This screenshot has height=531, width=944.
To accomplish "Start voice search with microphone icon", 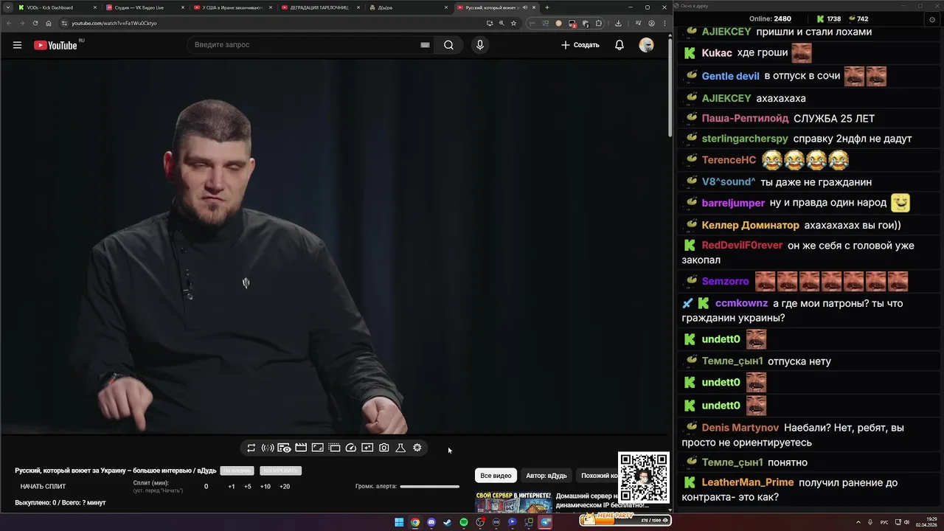I will [480, 45].
